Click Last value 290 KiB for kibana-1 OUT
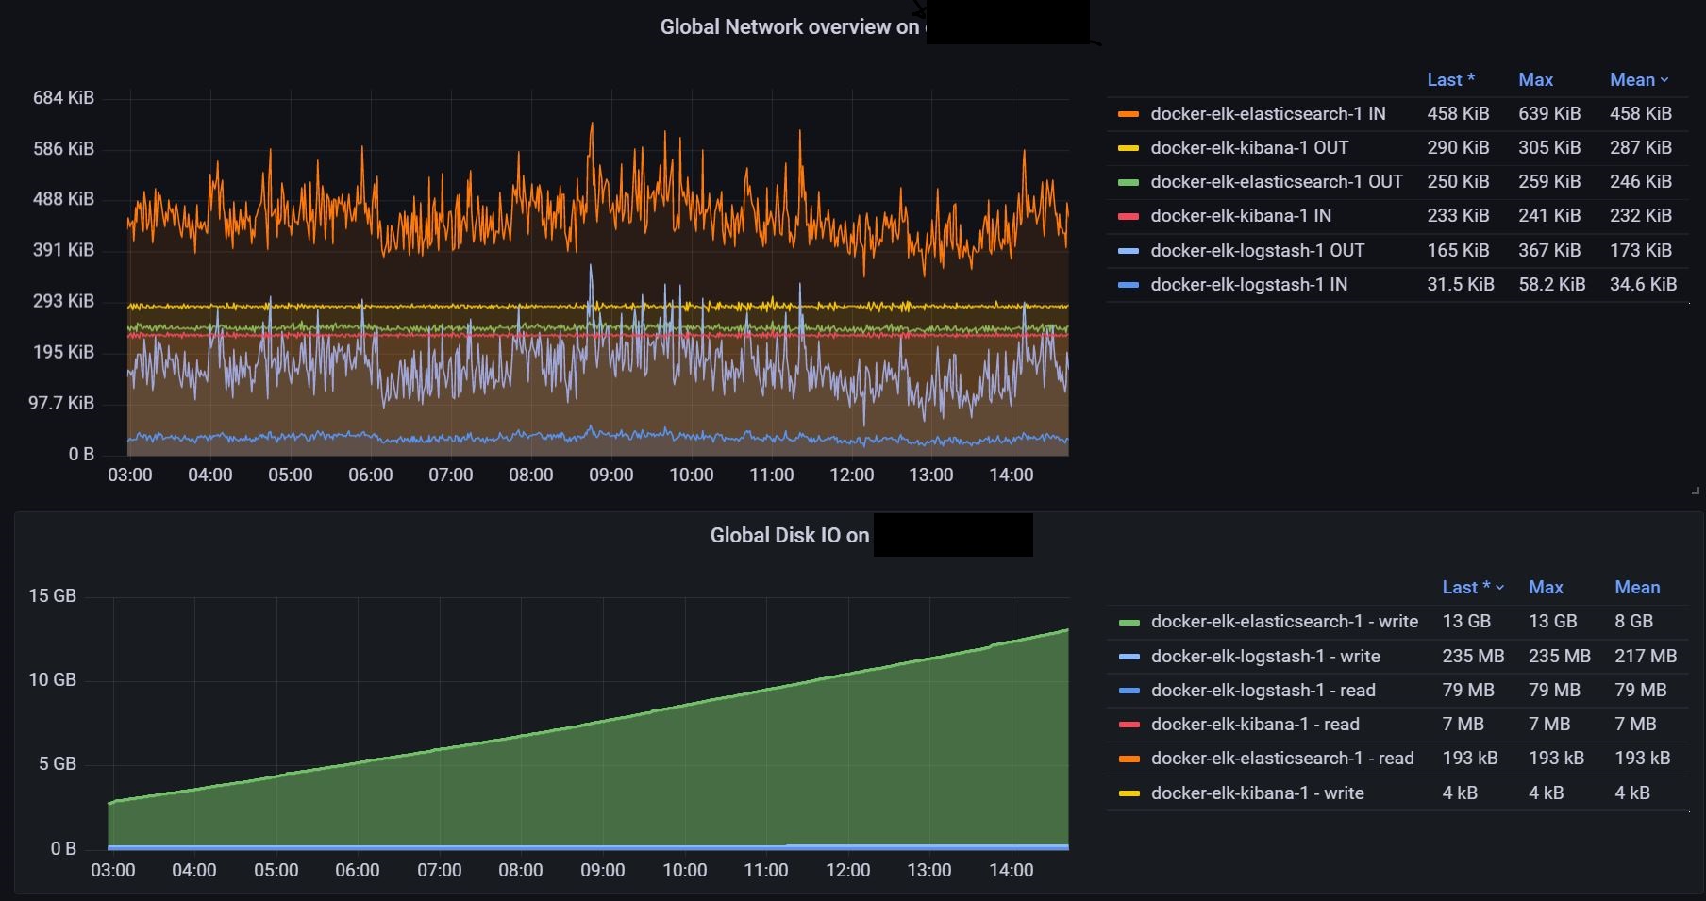The width and height of the screenshot is (1706, 901). [1458, 148]
